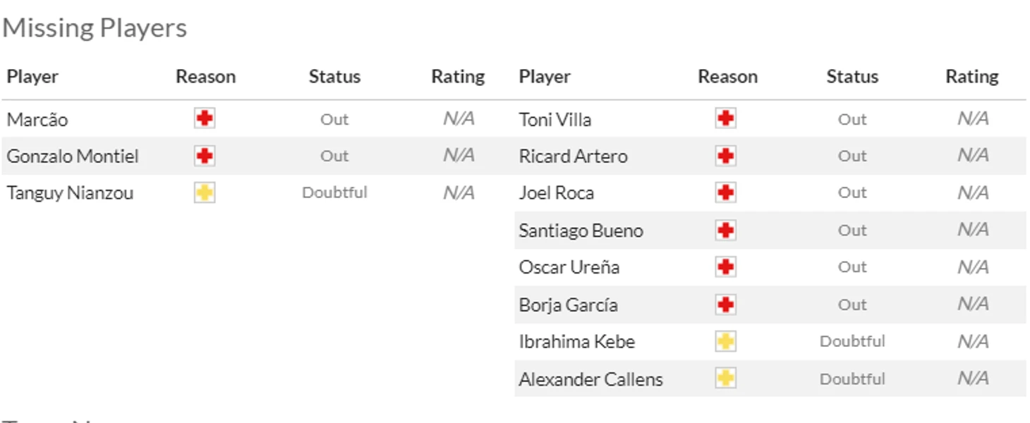
Task: Open the Gonzalo Montiel player link
Action: (73, 156)
